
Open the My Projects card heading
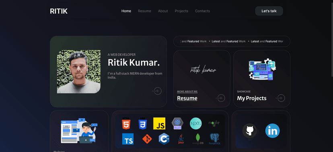pos(252,98)
